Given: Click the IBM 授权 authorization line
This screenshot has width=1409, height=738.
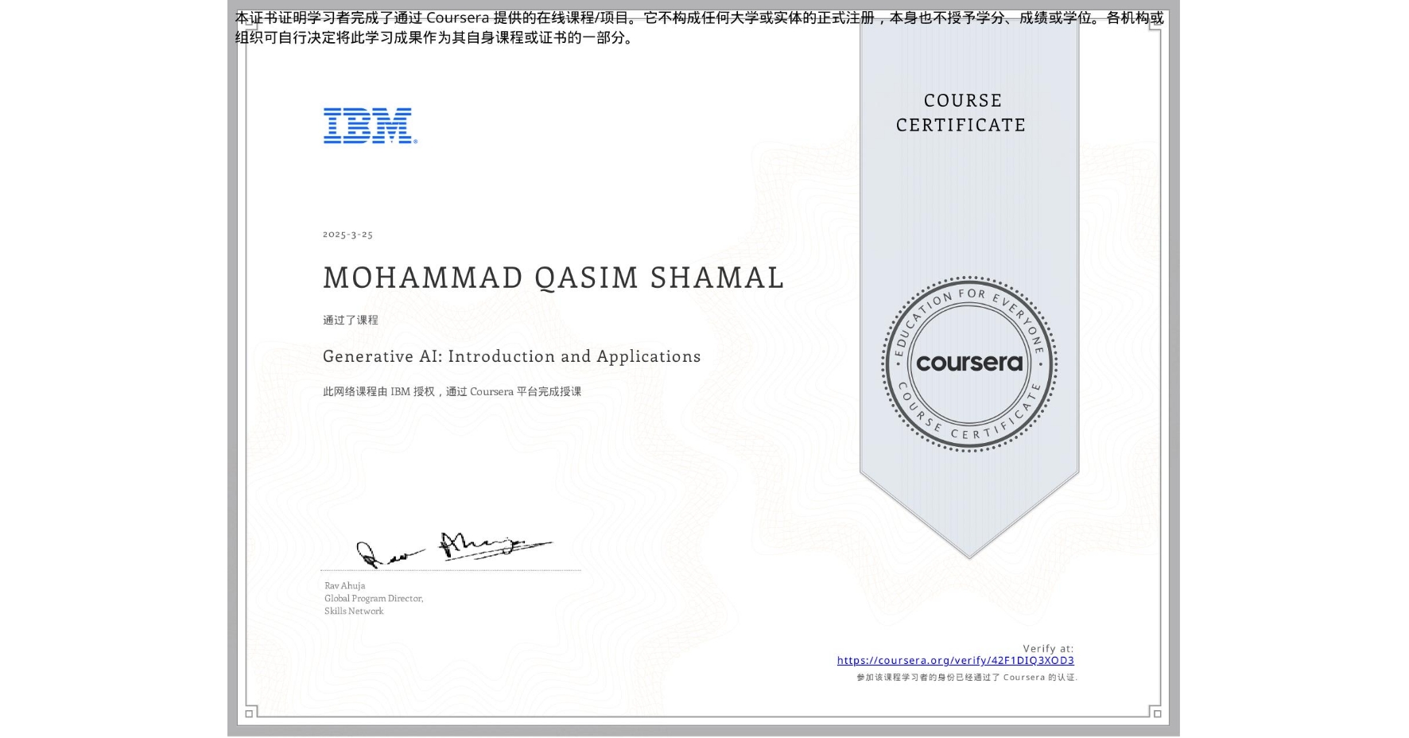Looking at the screenshot, I should click(452, 391).
